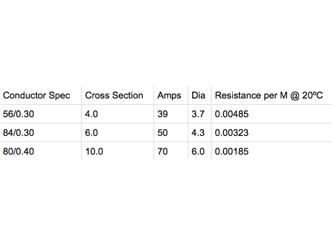
Task: Click the Conductor Spec column header
Action: click(36, 95)
